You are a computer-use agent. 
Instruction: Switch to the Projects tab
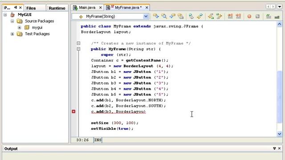[7, 8]
